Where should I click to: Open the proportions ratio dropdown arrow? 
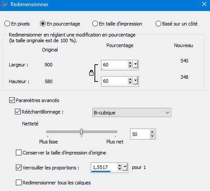125,167
